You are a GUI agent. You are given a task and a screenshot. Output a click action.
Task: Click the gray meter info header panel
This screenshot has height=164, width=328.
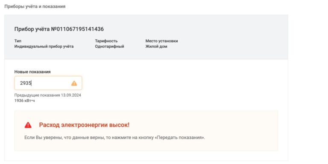pyautogui.click(x=146, y=37)
